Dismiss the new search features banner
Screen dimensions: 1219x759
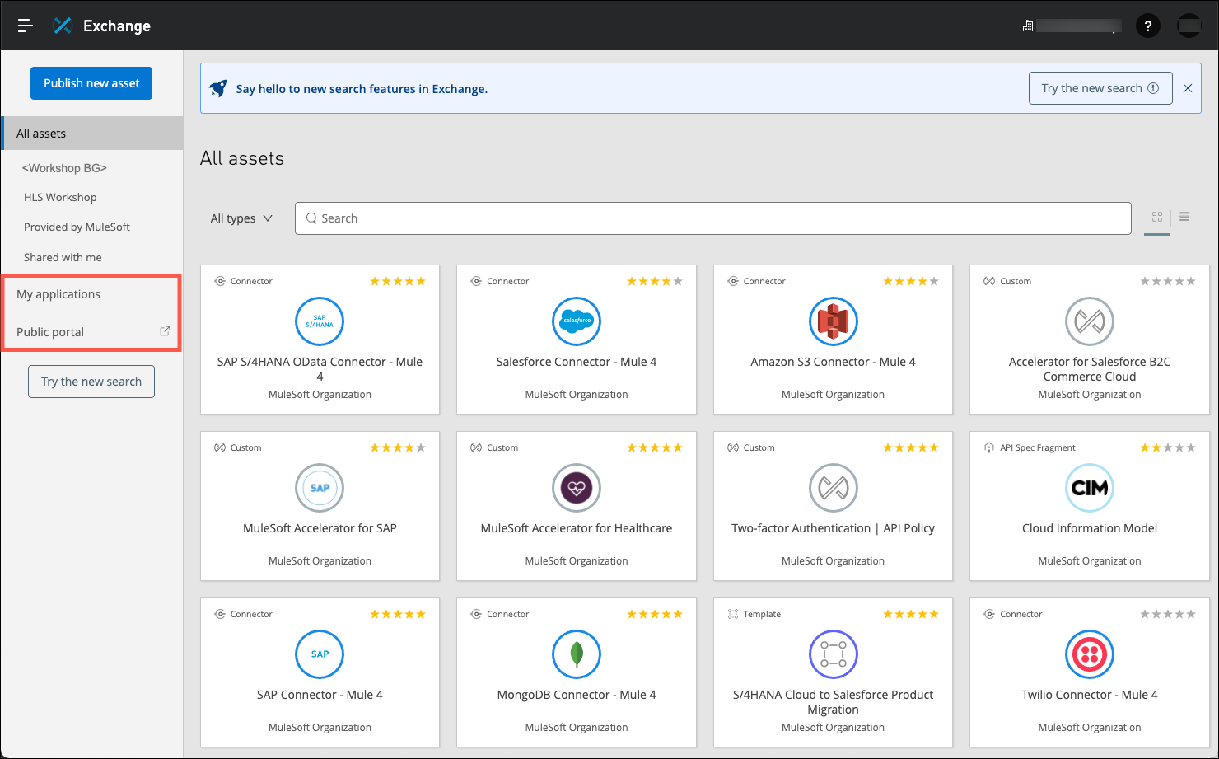[x=1188, y=88]
